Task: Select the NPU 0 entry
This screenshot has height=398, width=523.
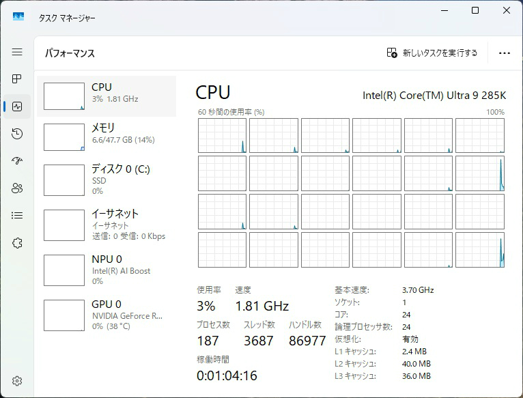Action: (107, 270)
